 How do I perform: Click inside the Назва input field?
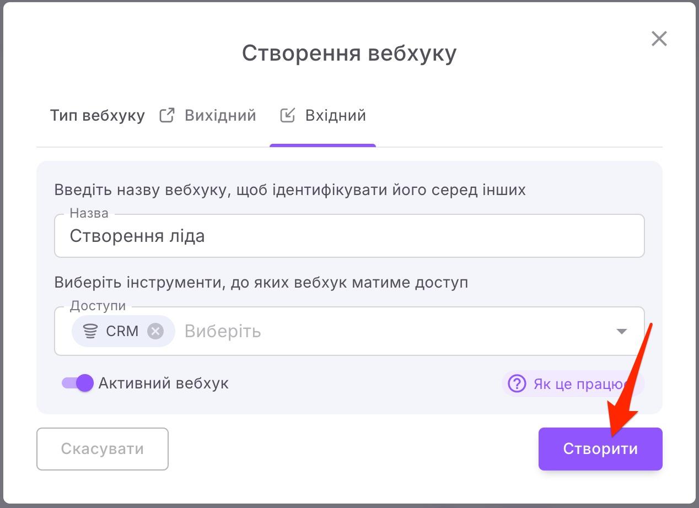pyautogui.click(x=349, y=236)
